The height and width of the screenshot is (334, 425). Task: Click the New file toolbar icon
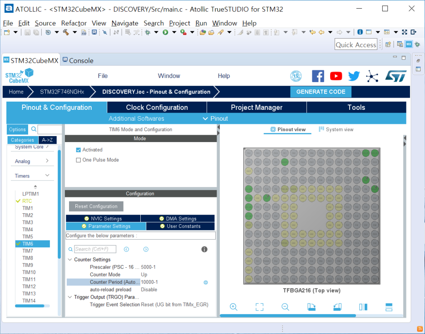(7, 32)
